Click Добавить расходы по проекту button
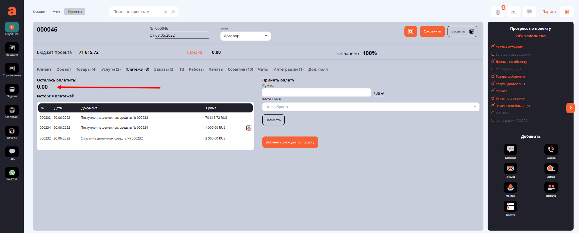 [290, 143]
